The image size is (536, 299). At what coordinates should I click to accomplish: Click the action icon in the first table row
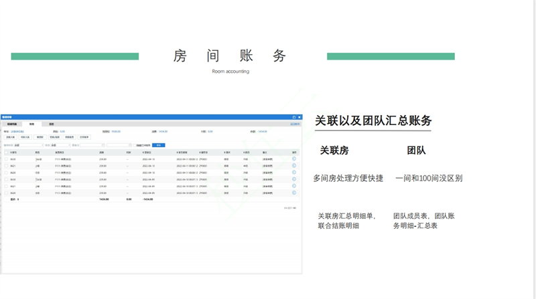tap(294, 159)
